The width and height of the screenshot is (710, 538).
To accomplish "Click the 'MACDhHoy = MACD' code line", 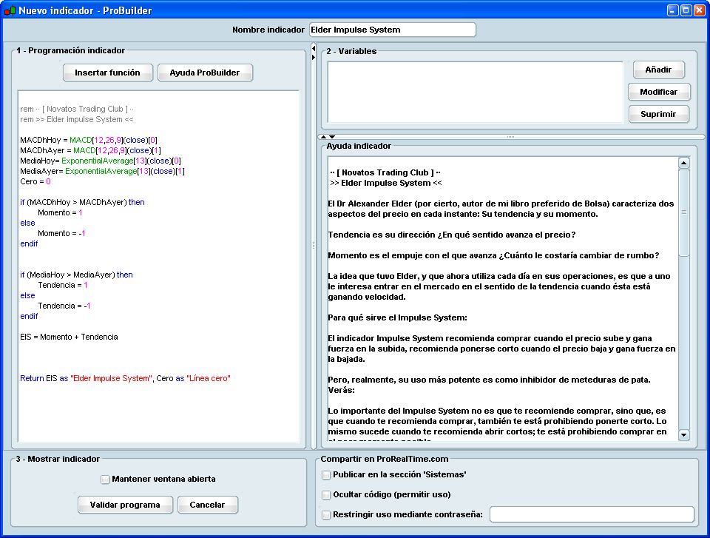I will [x=89, y=140].
